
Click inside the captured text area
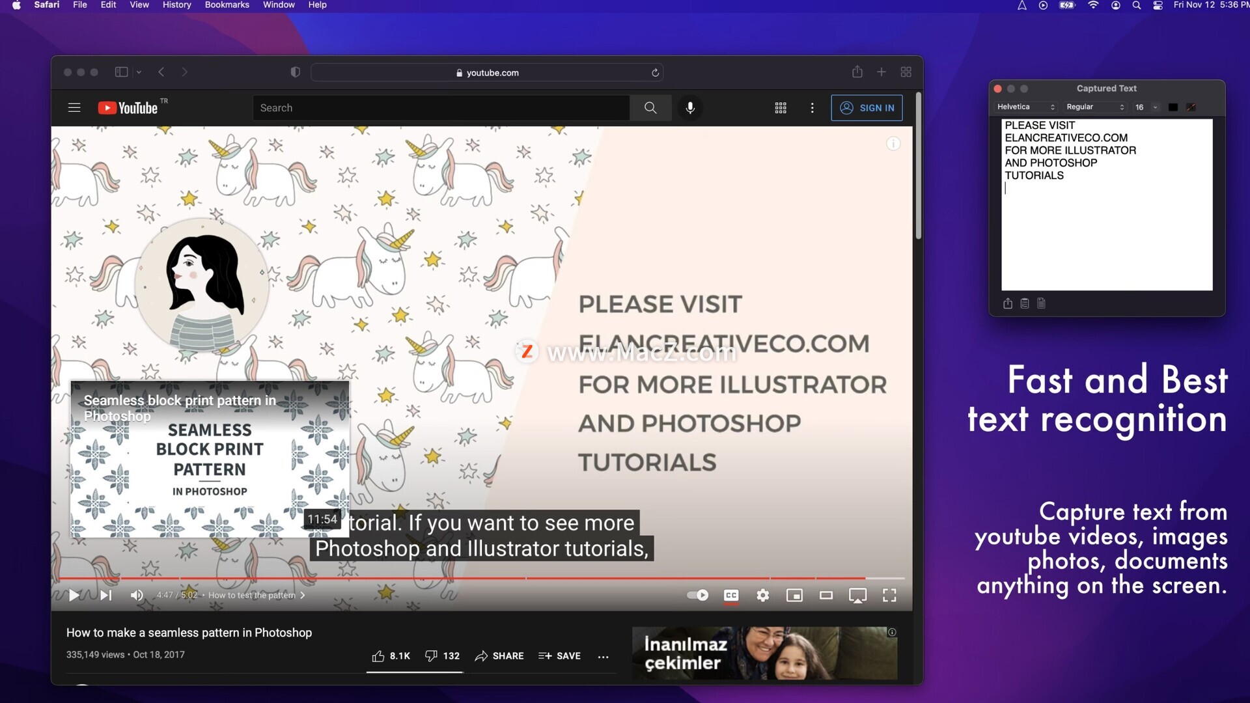coord(1107,205)
